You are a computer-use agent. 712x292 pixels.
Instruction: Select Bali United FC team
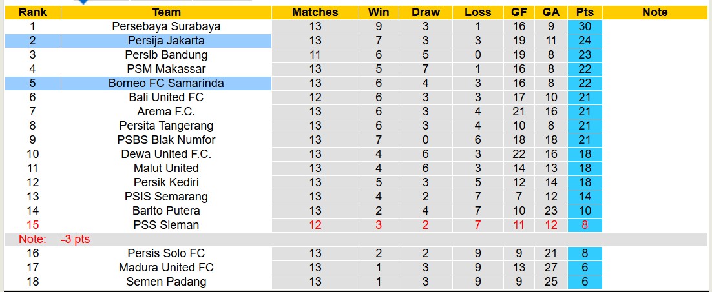tap(166, 97)
